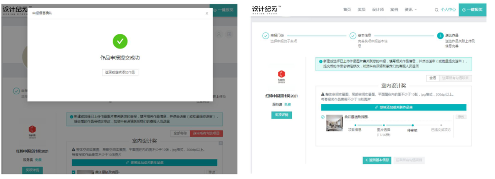Toggle the round check beside 曲江 project on the right
495x179 pixels.
323,117
